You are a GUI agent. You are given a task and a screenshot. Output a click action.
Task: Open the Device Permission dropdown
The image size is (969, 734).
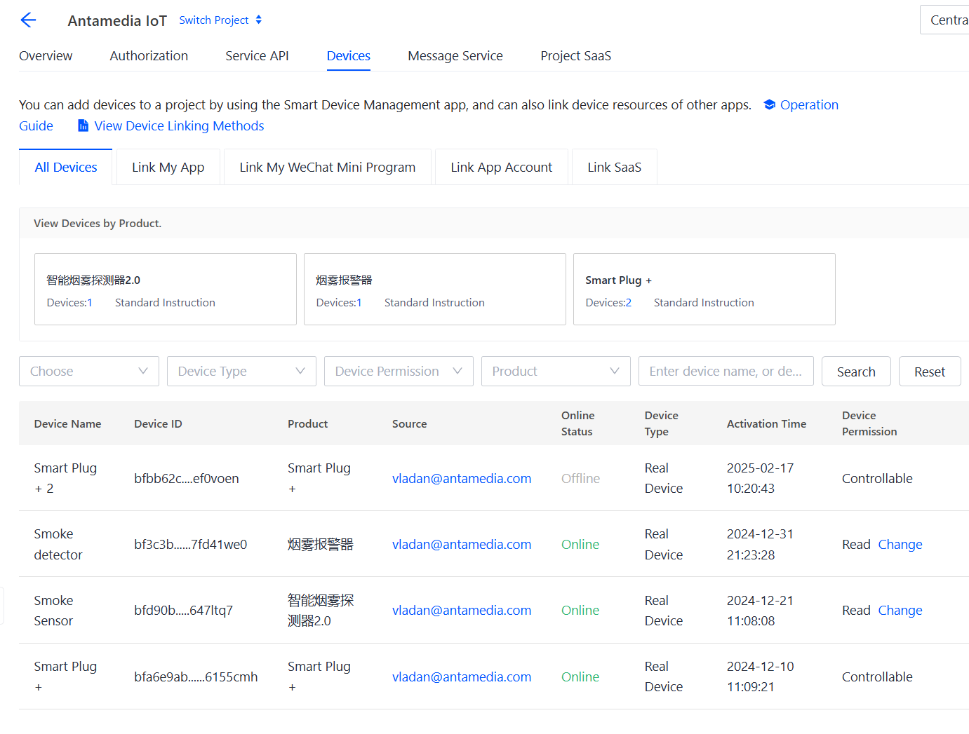[x=399, y=372]
